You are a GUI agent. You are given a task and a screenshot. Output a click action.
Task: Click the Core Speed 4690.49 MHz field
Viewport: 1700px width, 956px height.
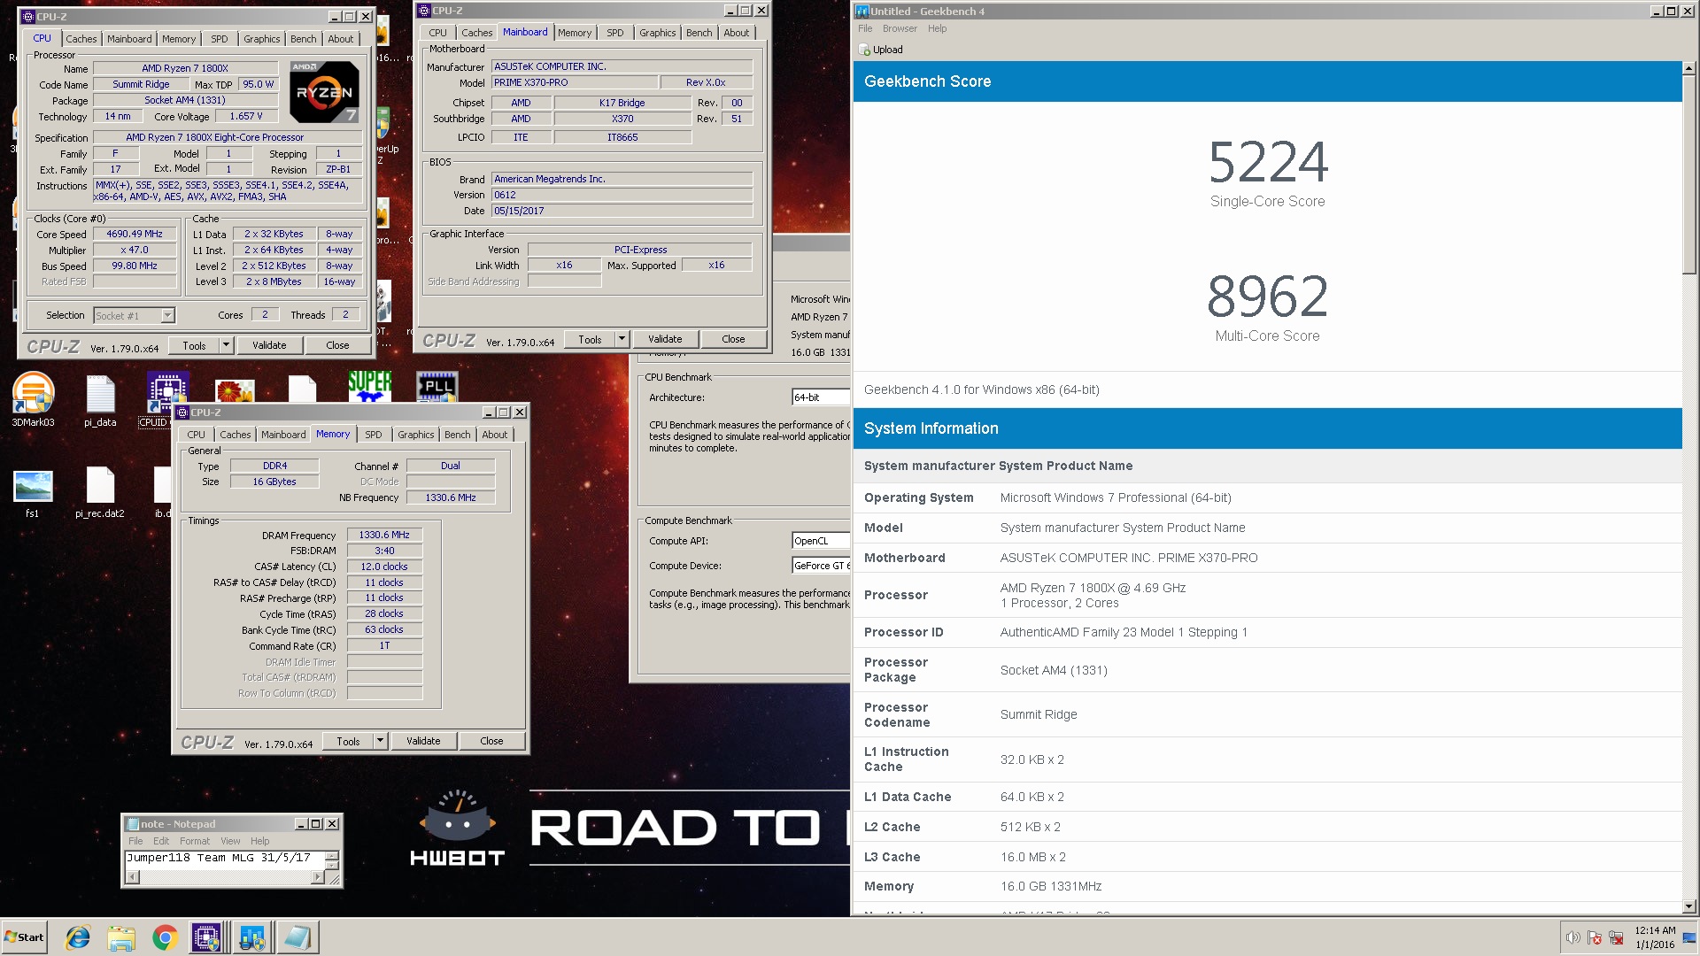pyautogui.click(x=135, y=234)
